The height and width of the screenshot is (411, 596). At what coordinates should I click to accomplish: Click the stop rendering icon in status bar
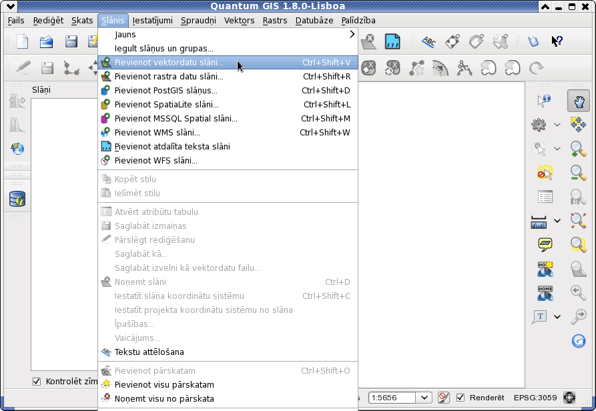(442, 398)
